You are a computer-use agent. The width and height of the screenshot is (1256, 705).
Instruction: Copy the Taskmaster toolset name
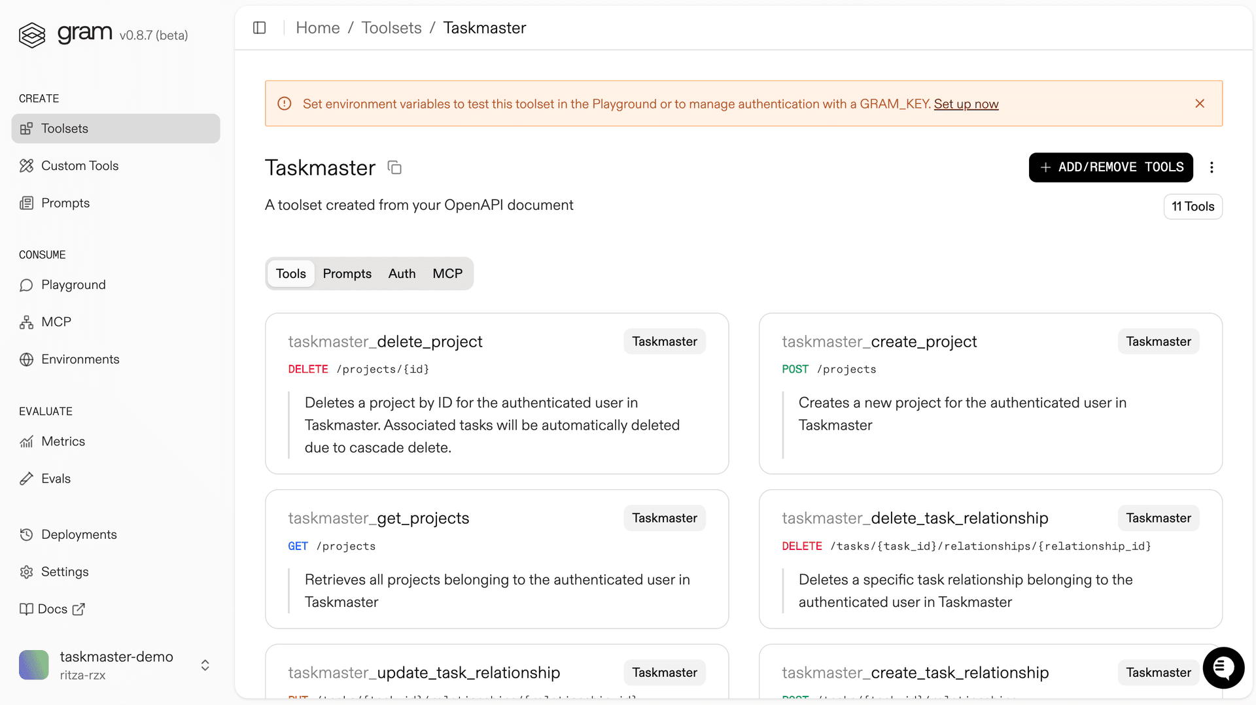click(394, 167)
